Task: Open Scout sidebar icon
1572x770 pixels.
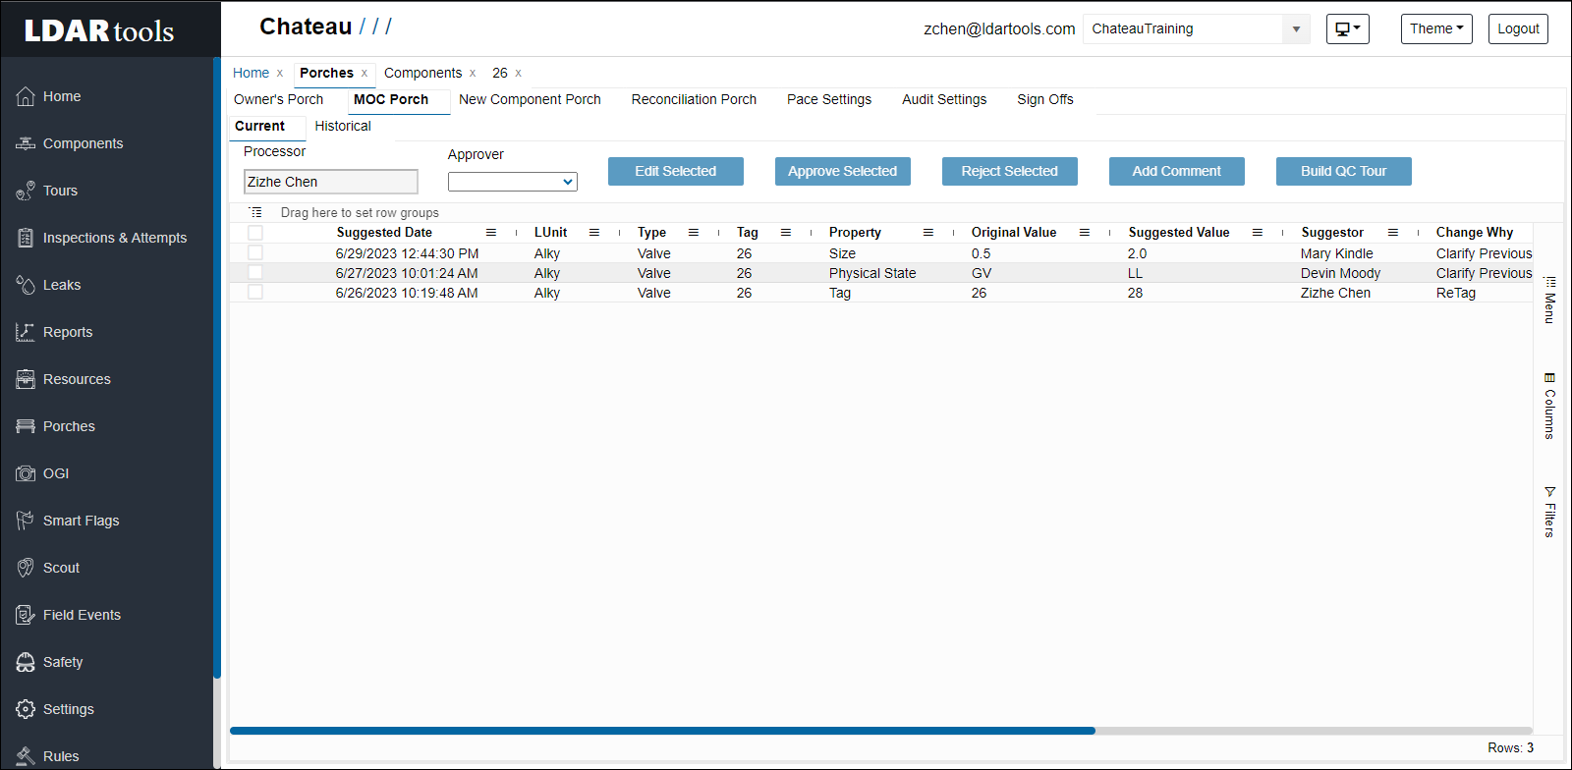Action: pos(26,568)
